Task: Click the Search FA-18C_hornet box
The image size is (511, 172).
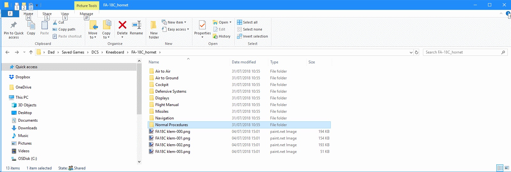Action: [465, 52]
